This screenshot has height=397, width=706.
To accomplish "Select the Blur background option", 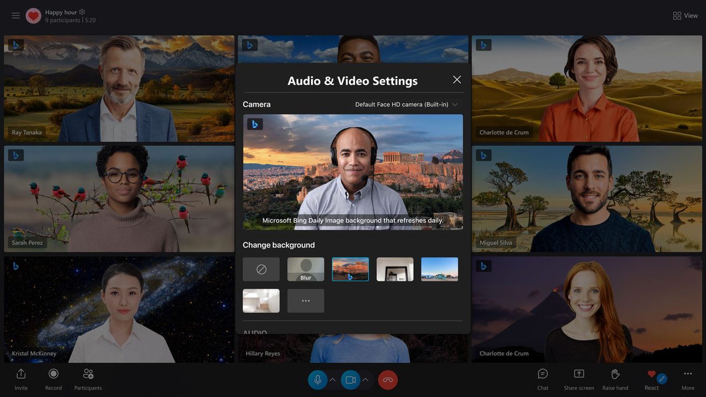I will point(306,269).
